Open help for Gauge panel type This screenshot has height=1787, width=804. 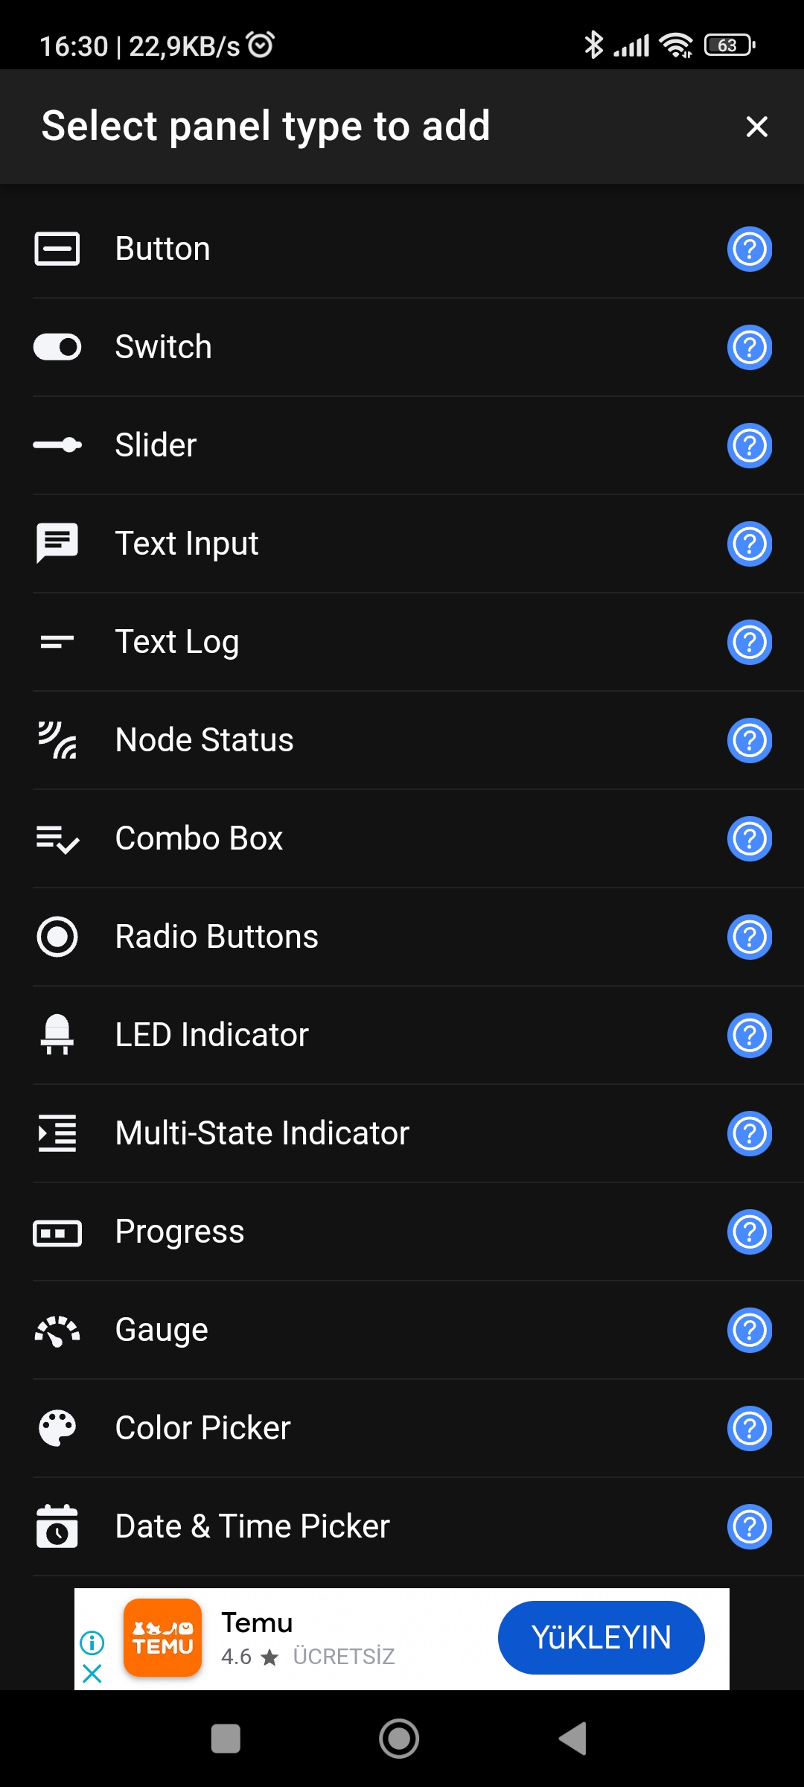coord(749,1330)
